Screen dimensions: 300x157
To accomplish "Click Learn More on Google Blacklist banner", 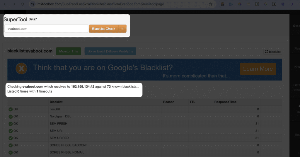I will click(258, 69).
